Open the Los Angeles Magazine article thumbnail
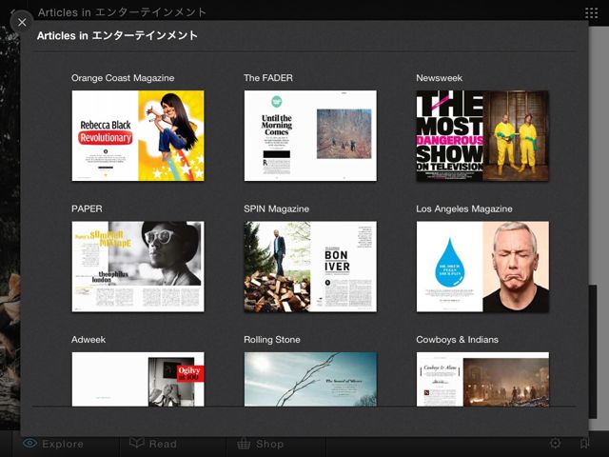Image resolution: width=609 pixels, height=457 pixels. pyautogui.click(x=482, y=267)
